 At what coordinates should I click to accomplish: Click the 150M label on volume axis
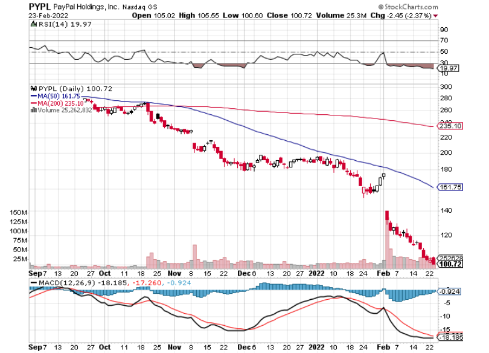[x=18, y=213]
